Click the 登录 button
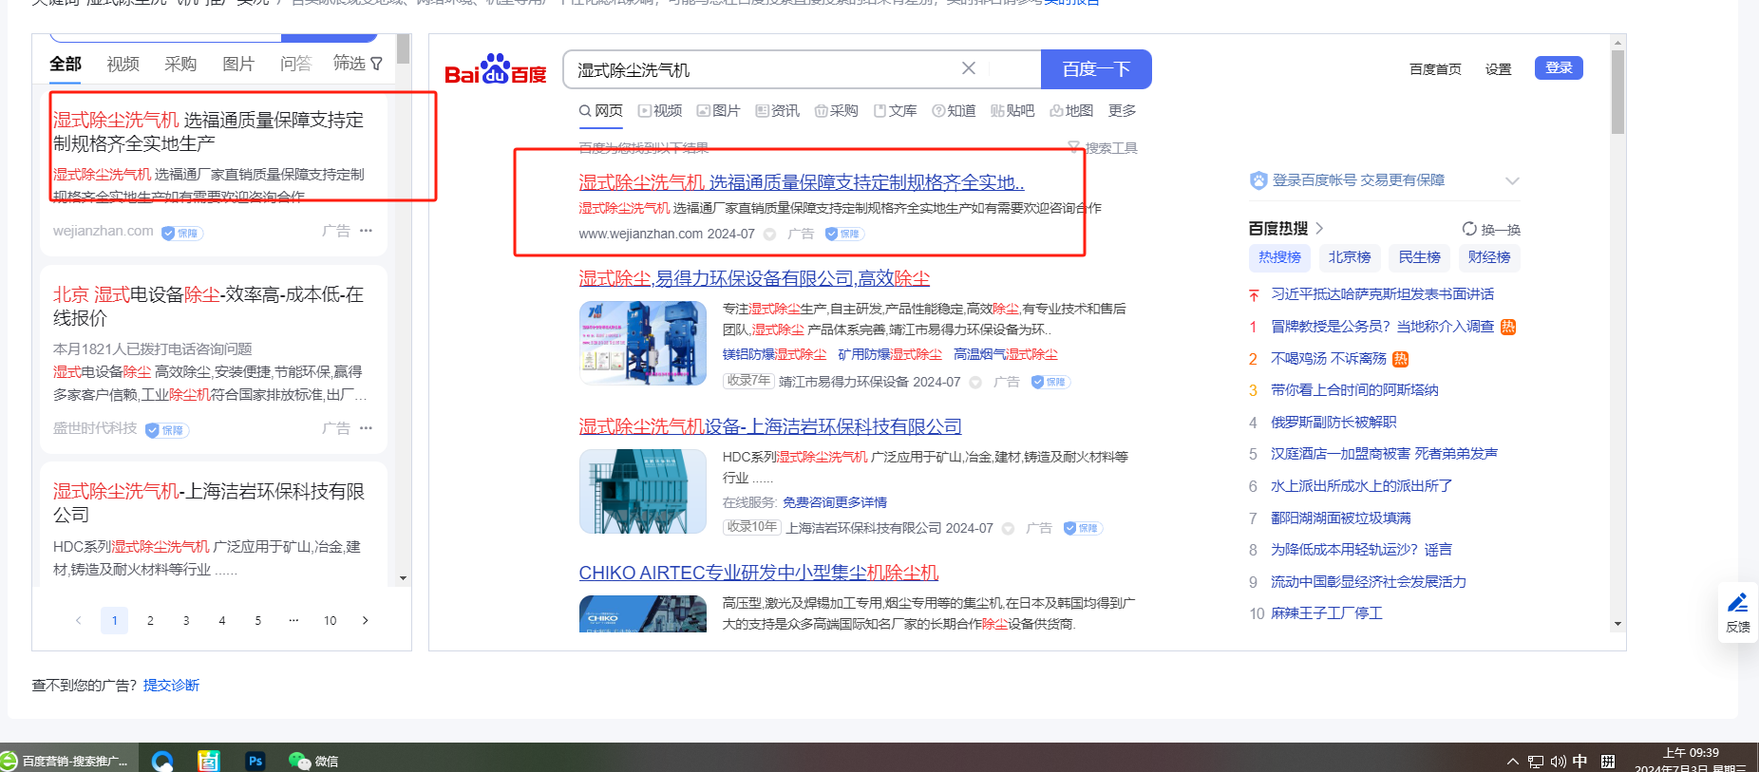 [x=1559, y=68]
